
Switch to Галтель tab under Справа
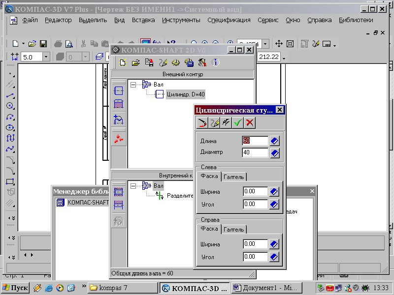point(233,230)
